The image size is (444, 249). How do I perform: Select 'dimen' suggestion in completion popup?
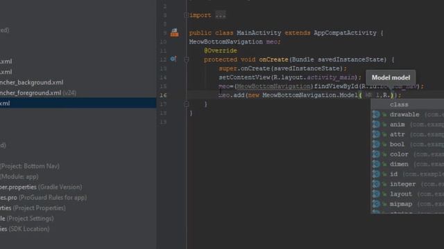click(x=407, y=164)
